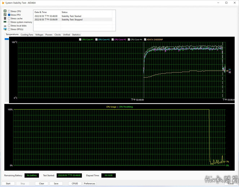This screenshot has height=187, width=239.
Task: Click the Date & Time column header
Action: point(47,12)
